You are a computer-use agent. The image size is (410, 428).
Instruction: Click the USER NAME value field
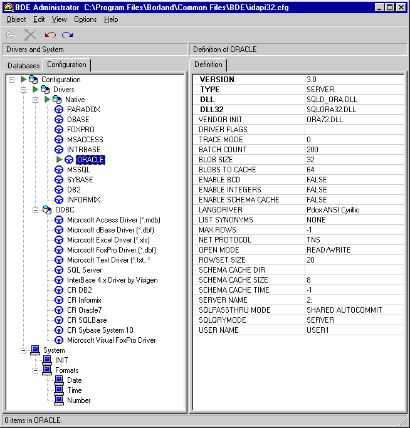tap(354, 330)
